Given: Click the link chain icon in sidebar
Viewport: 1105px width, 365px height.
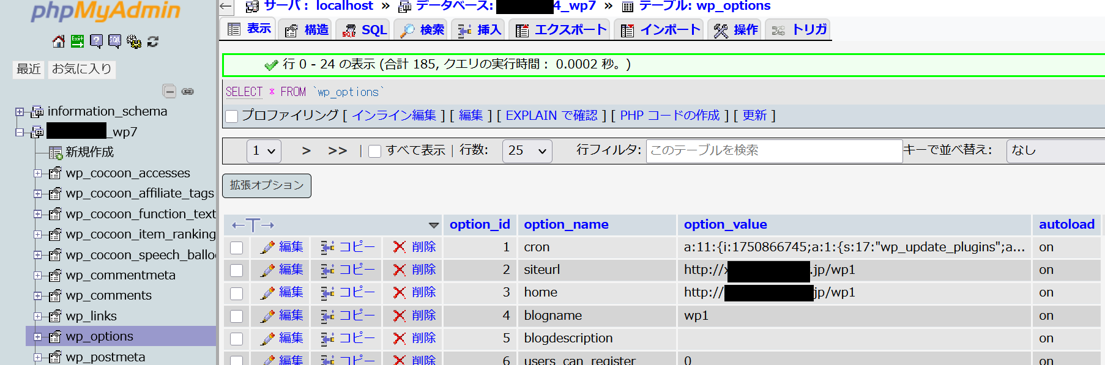Looking at the screenshot, I should (188, 92).
